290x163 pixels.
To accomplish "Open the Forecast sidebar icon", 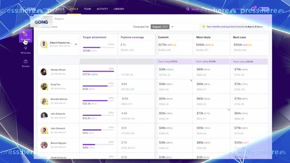I will pos(25,36).
